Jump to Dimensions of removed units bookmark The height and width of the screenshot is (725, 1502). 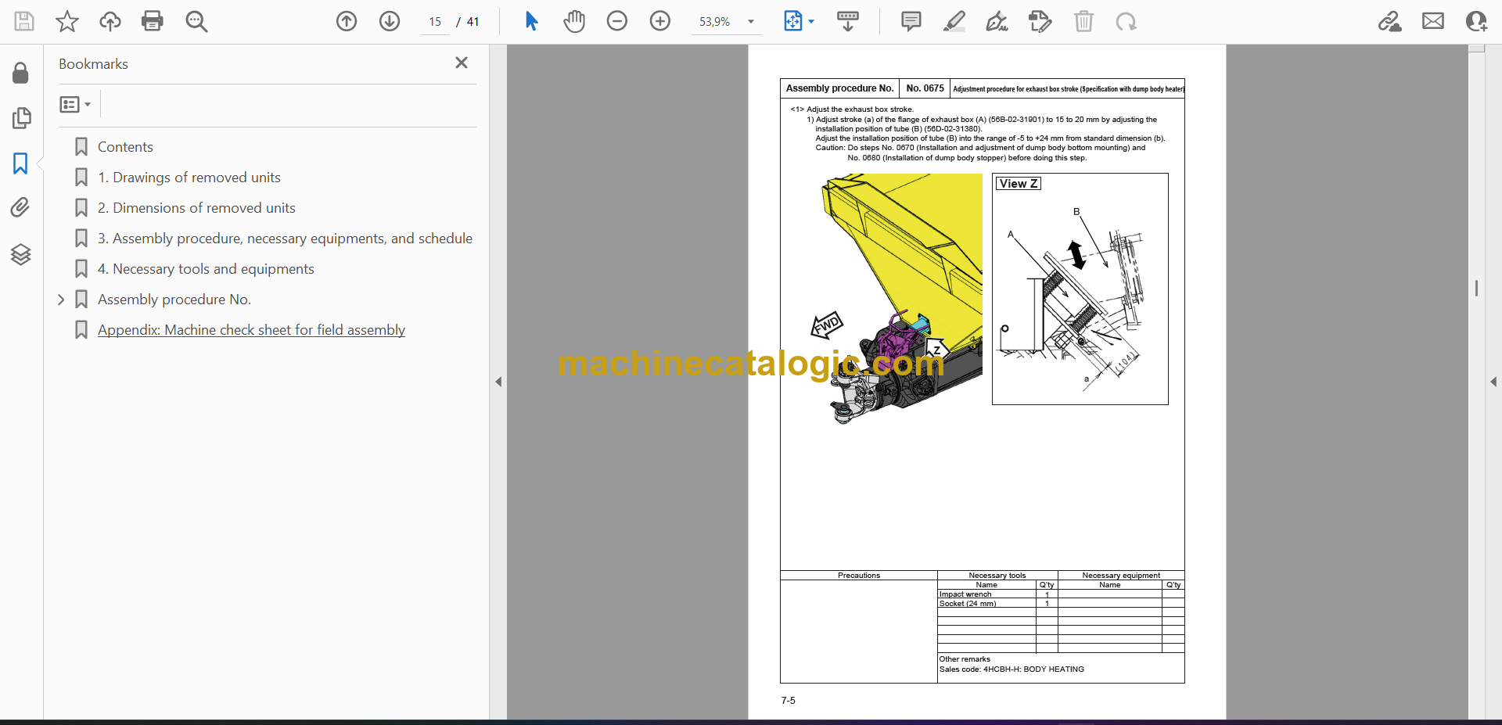pyautogui.click(x=196, y=208)
